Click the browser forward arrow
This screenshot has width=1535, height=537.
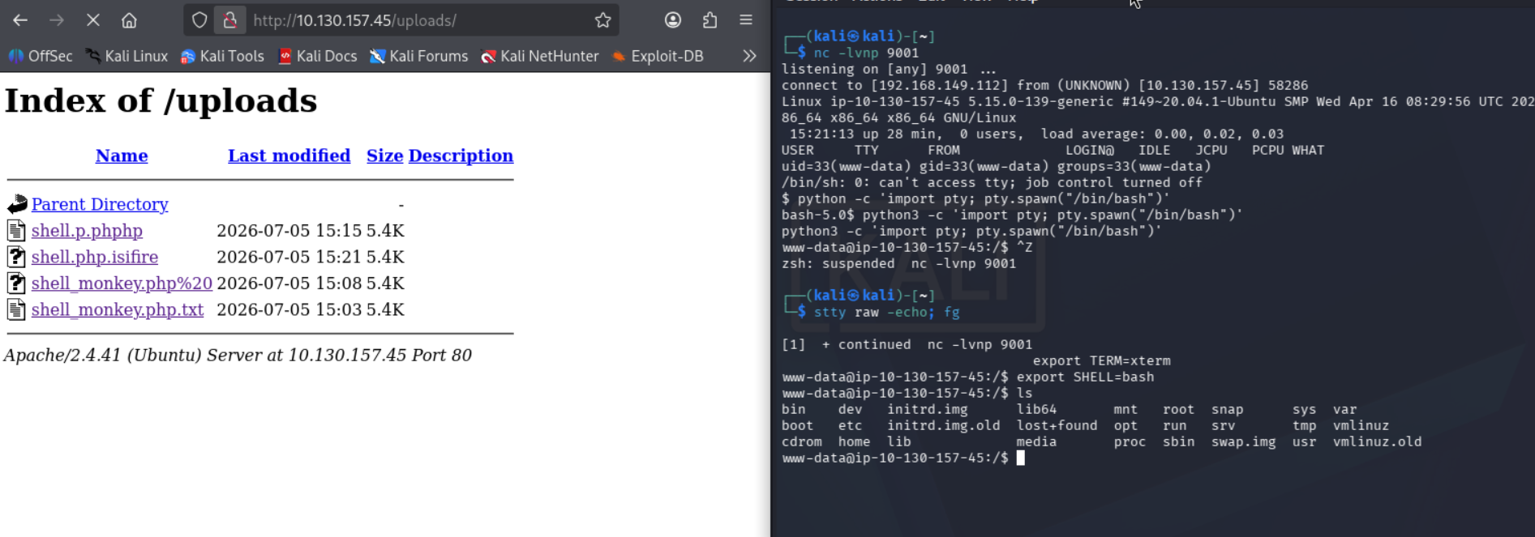point(57,20)
